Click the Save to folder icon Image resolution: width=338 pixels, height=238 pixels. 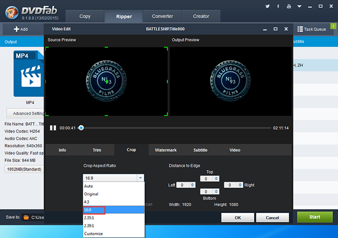pos(26,217)
